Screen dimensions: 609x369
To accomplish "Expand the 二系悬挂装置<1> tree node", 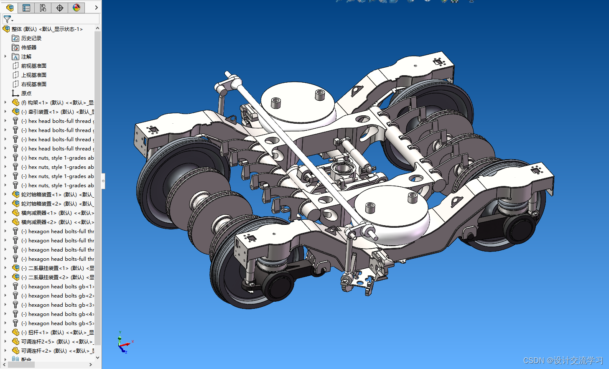I will point(5,268).
